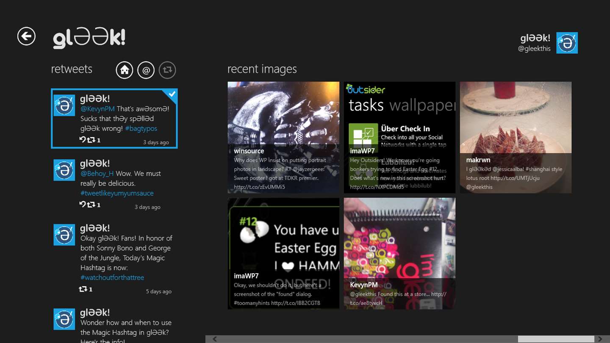Click the '5 days ago' timestamp
Screen dimensions: 610x343
pos(159,291)
